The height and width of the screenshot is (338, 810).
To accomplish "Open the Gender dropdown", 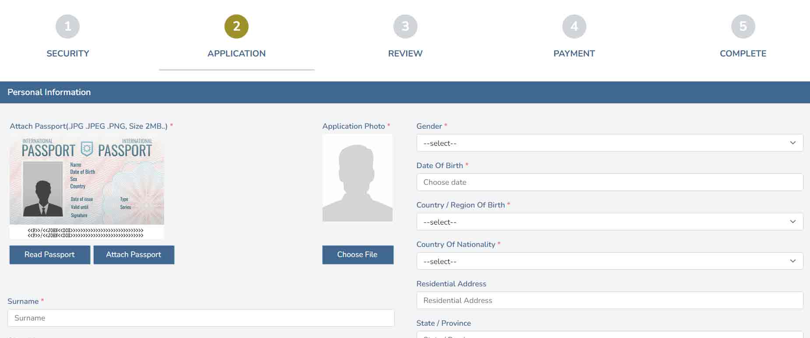I will coord(610,143).
